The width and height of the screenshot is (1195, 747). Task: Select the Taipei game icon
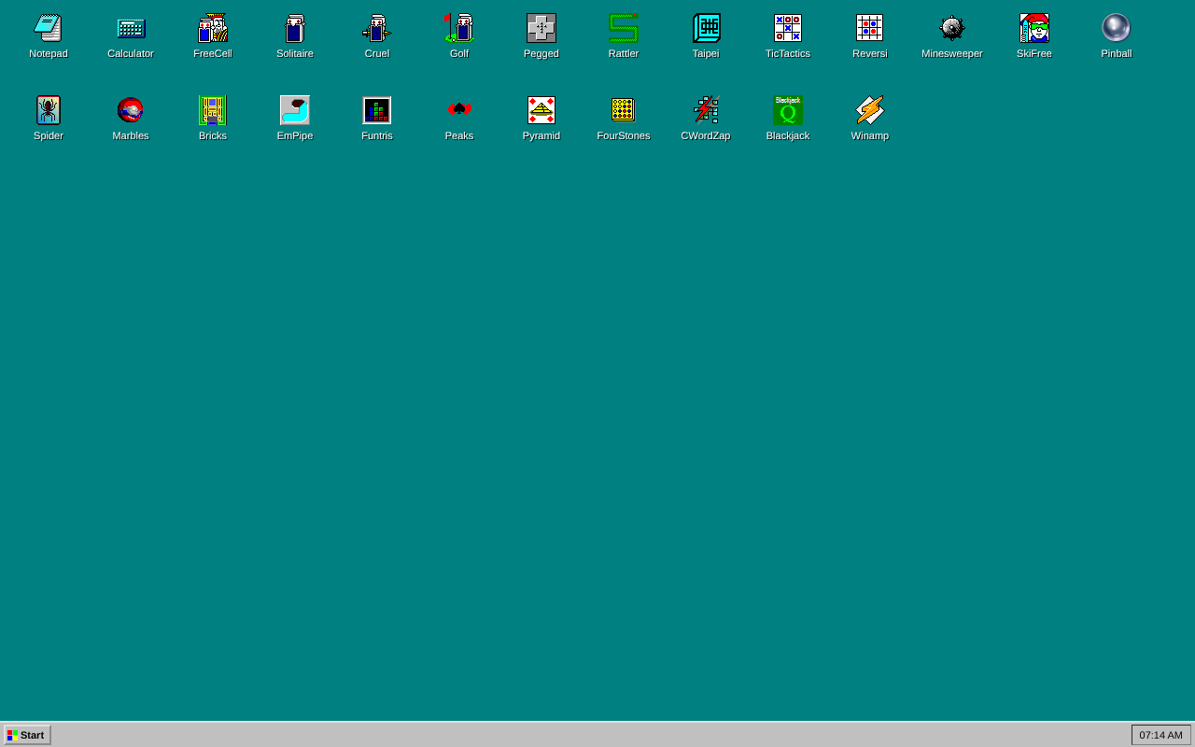click(706, 28)
